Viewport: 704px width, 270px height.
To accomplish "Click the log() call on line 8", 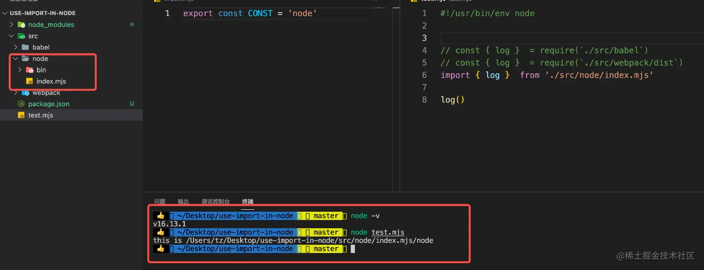I will coord(453,100).
